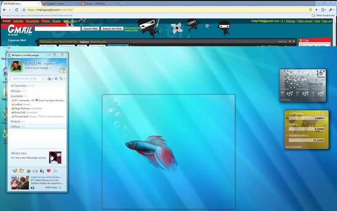Click Ricky1146 display picture in Messenger
This screenshot has width=337, height=211.
16,66
